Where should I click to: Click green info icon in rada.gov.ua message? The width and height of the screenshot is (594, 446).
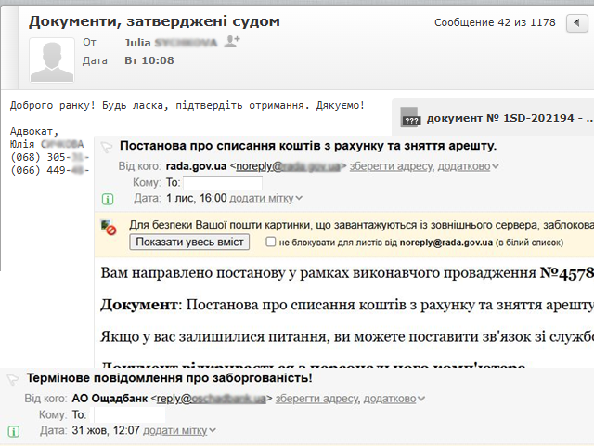pos(107,199)
